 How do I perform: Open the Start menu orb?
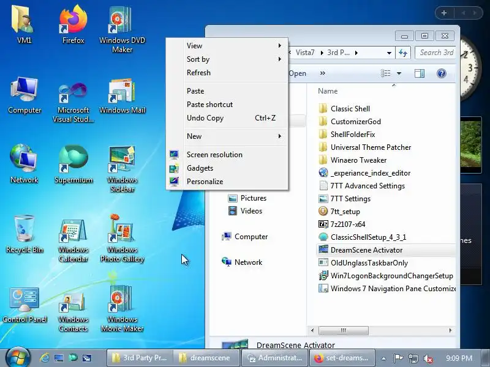(x=18, y=358)
